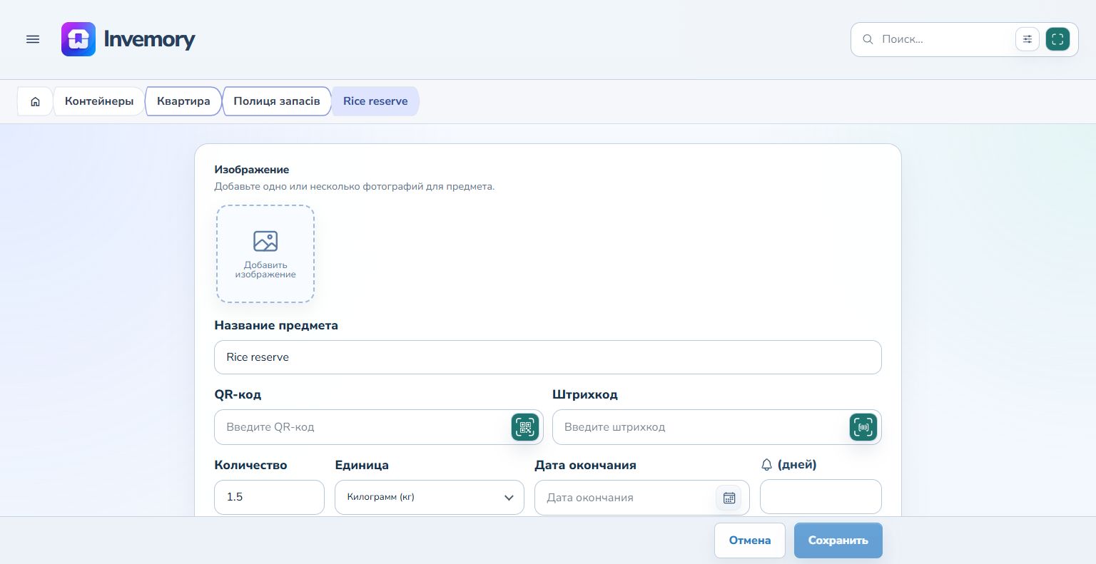Click the Количество label
The height and width of the screenshot is (564, 1096).
[x=250, y=465]
